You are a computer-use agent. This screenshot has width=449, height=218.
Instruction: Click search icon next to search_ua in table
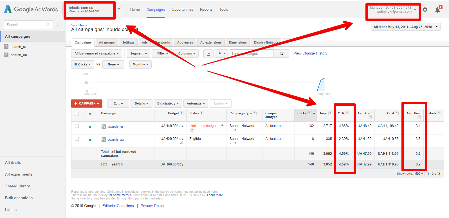(104, 140)
